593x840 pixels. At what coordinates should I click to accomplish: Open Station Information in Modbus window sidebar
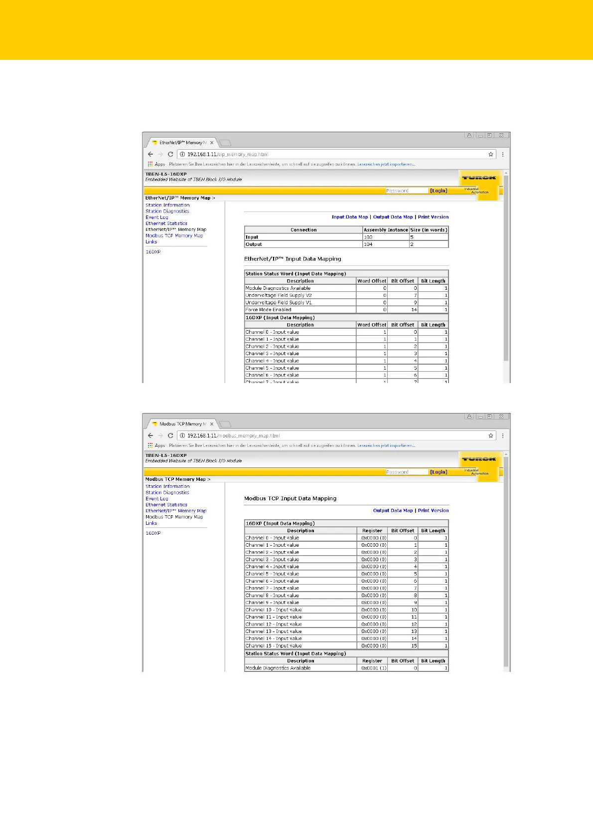point(167,486)
